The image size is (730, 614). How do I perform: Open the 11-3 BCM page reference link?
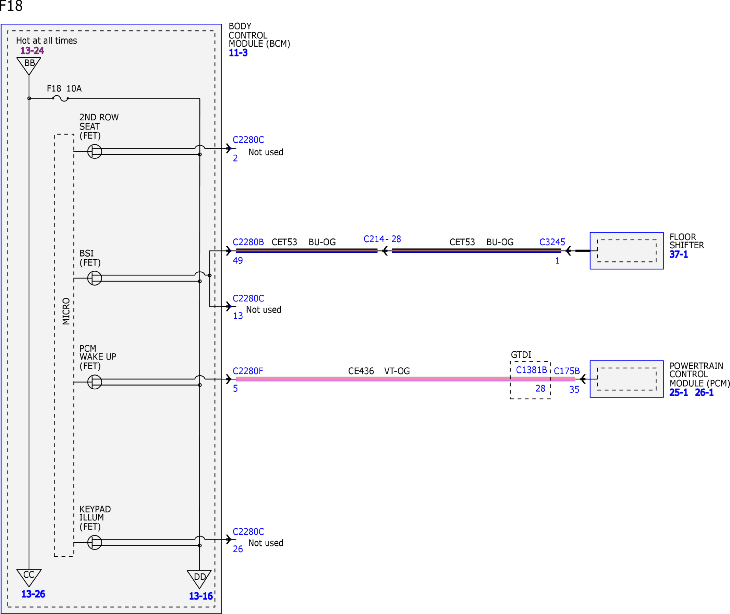click(x=238, y=53)
